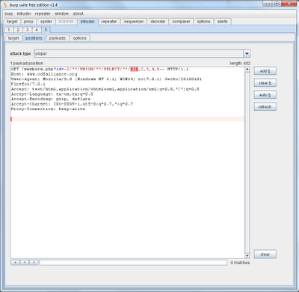Viewport: 299px width, 292px height.
Task: Clear the search with the clear button
Action: click(x=265, y=255)
